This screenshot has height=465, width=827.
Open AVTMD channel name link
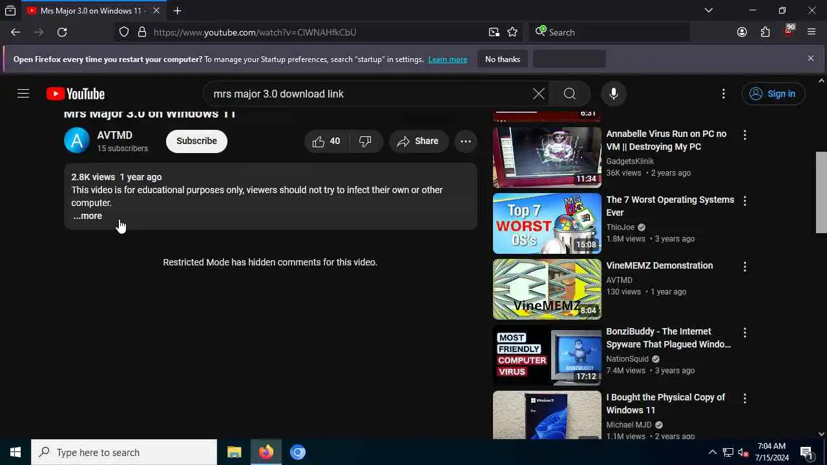114,135
